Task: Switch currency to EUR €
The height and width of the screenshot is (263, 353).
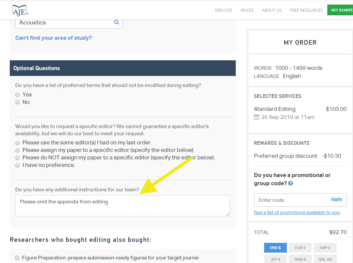Action: (x=300, y=248)
